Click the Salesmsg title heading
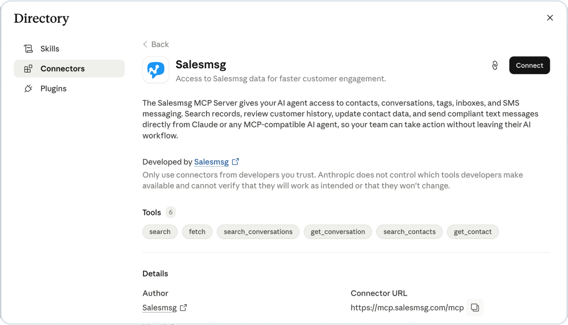This screenshot has height=325, width=568. (201, 64)
